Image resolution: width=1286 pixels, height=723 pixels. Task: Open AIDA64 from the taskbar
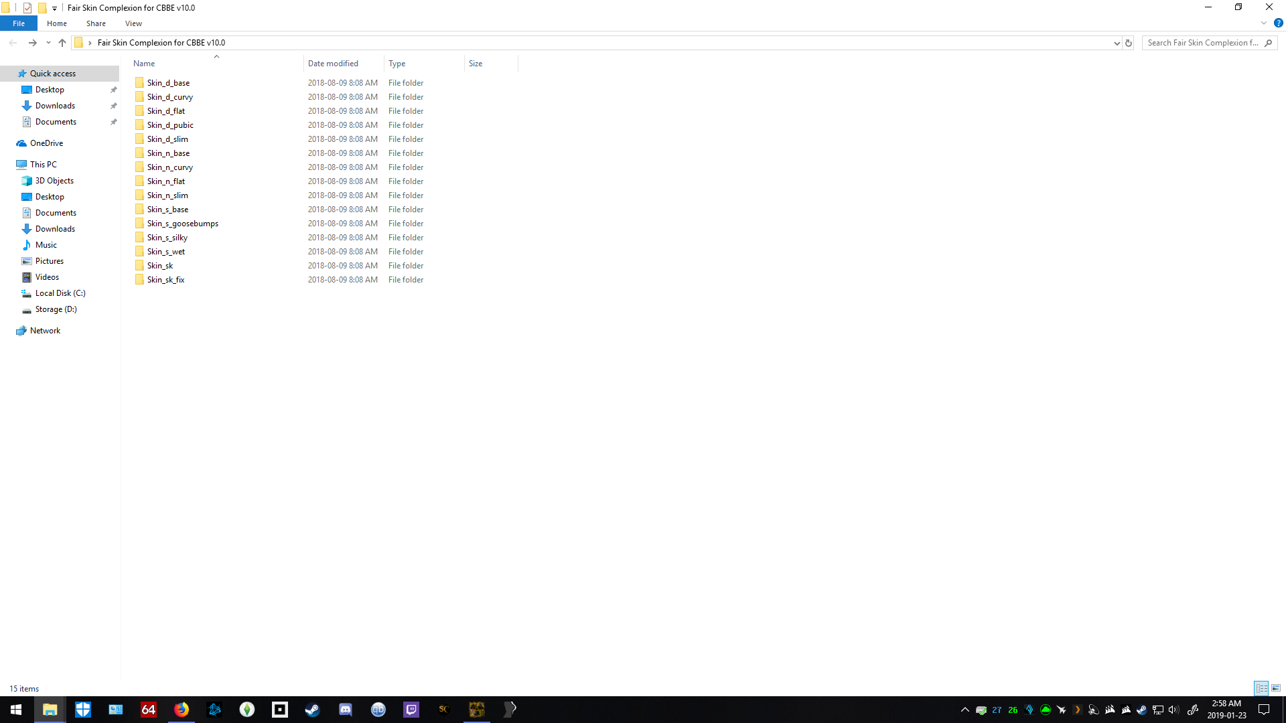(149, 710)
